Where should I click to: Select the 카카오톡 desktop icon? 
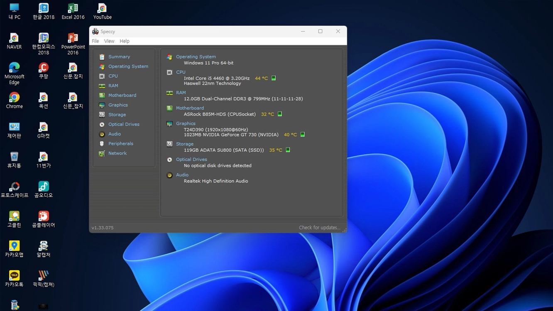click(14, 278)
